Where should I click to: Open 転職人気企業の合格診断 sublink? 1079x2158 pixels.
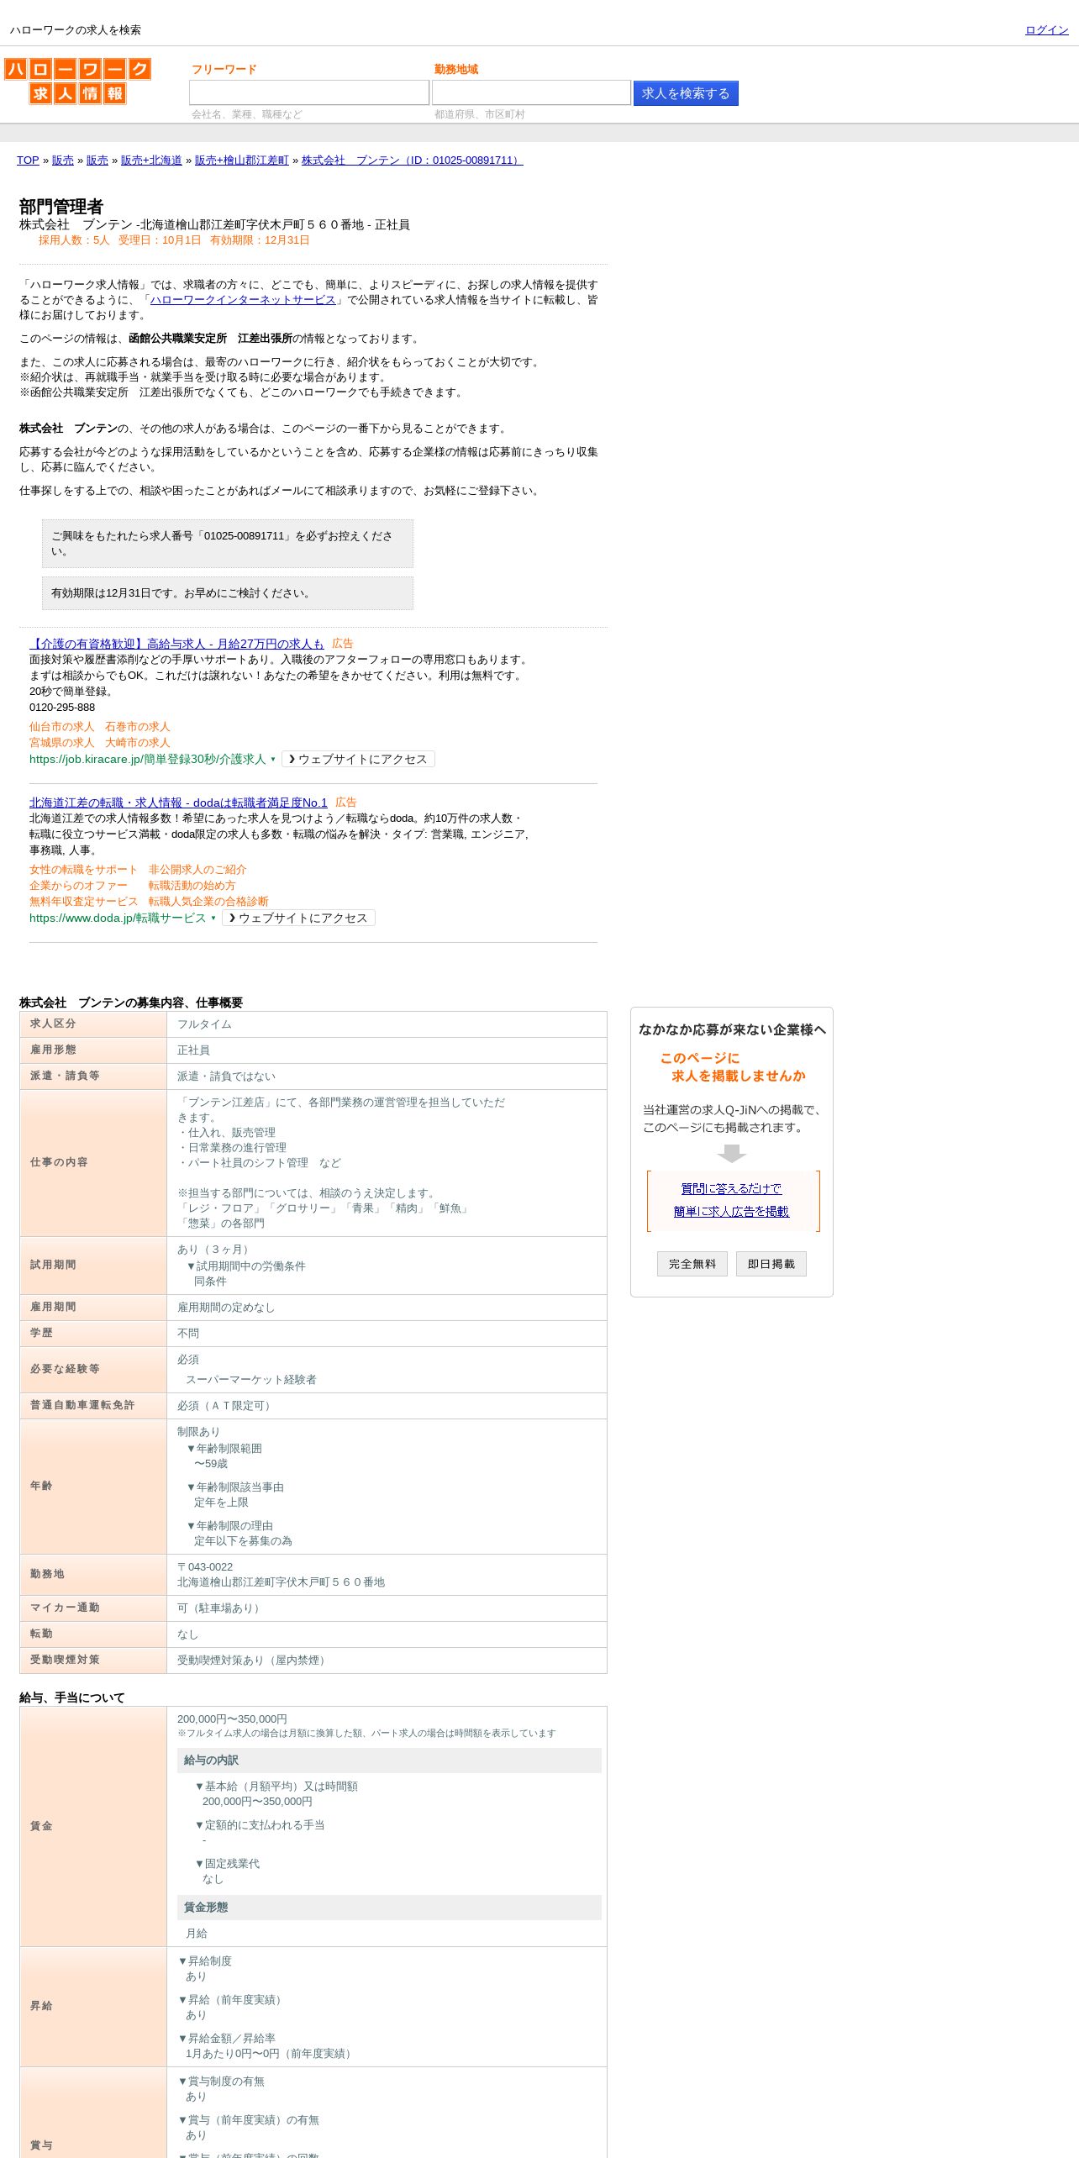point(208,902)
